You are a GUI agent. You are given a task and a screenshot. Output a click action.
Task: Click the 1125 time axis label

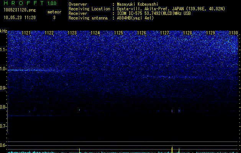tap(118, 33)
